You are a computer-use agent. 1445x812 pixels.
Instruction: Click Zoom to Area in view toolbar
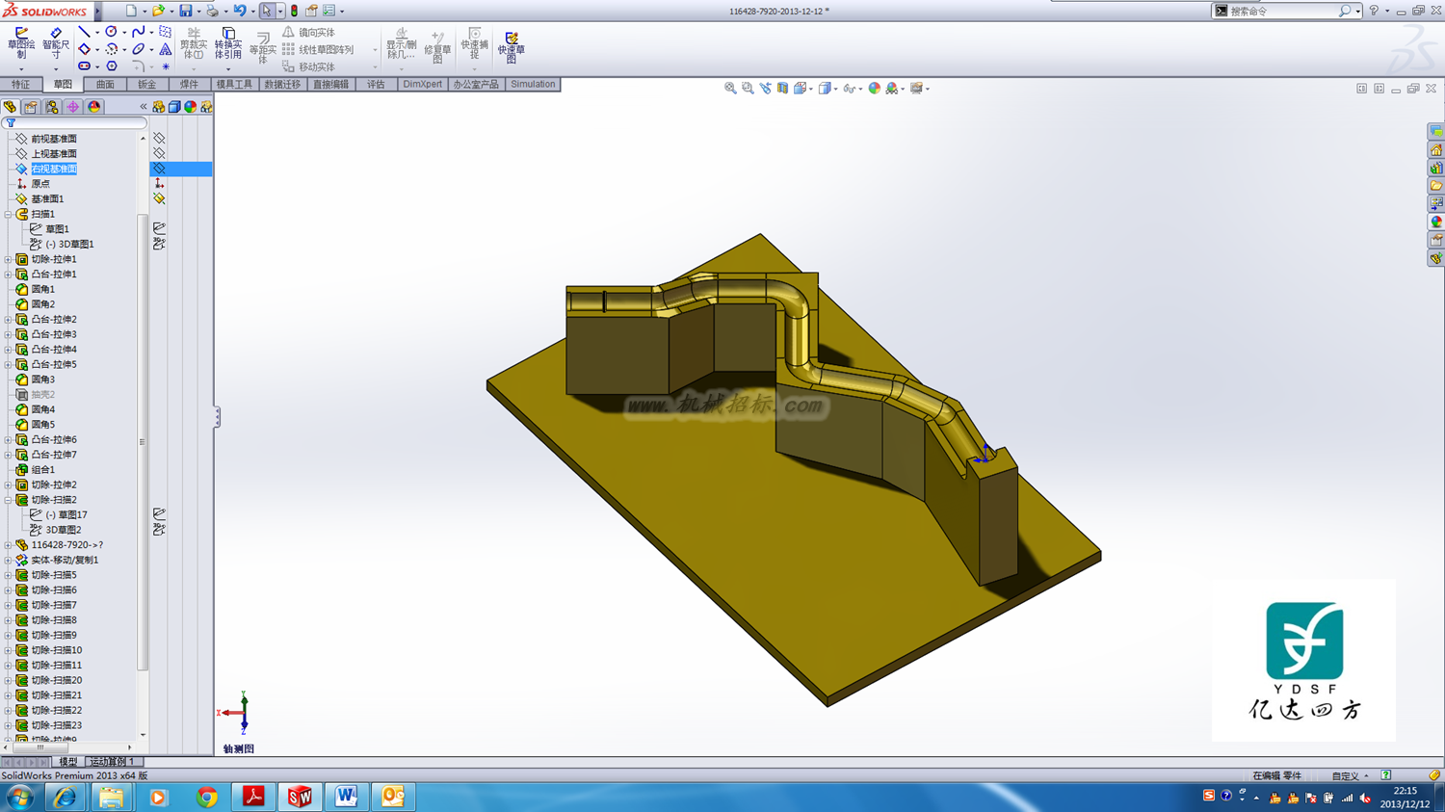[x=748, y=88]
